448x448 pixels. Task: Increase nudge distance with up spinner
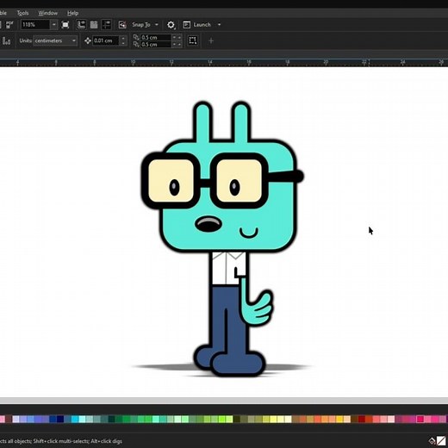coord(123,38)
